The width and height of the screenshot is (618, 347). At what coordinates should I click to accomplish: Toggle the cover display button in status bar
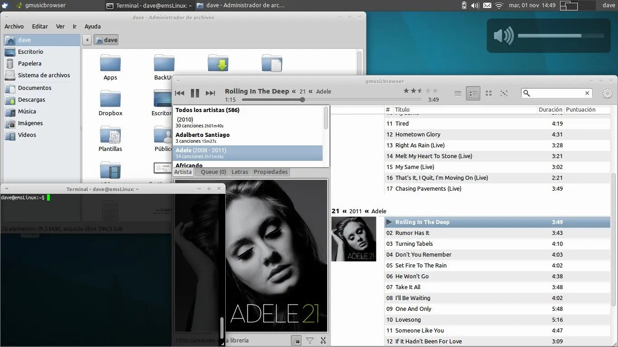tap(296, 341)
